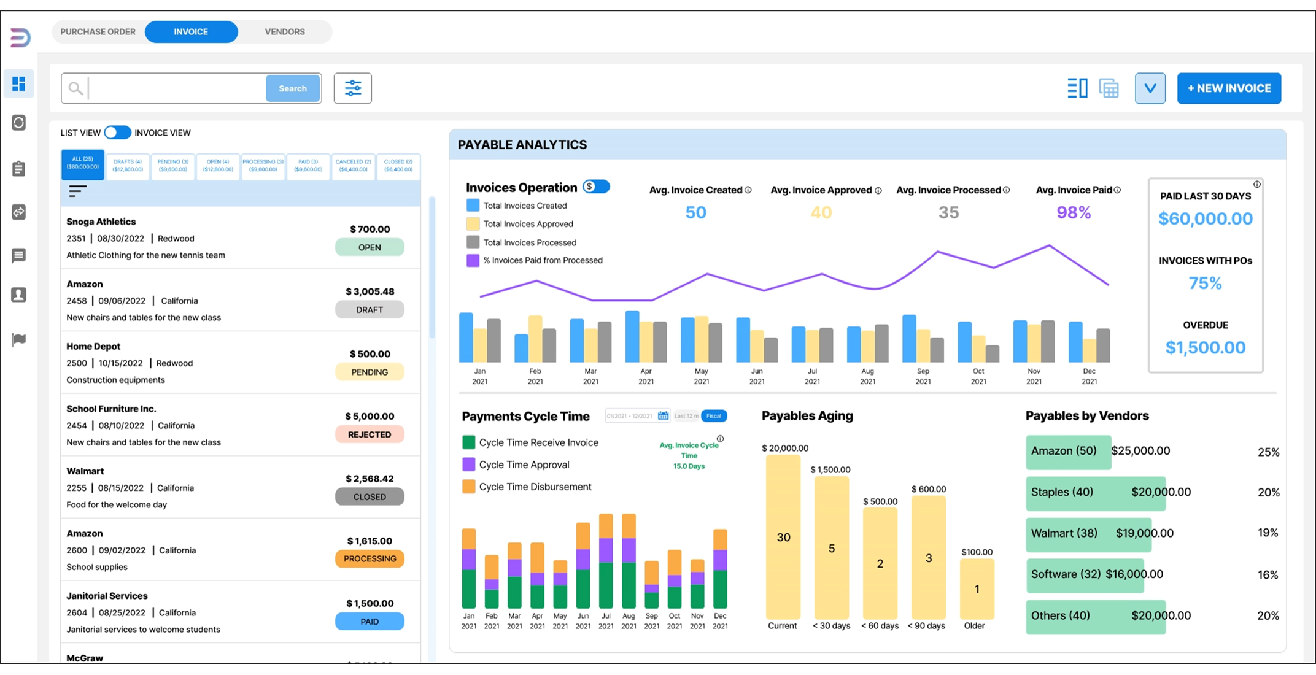Viewport: 1316px width, 675px height.
Task: Switch to the Vendors tab
Action: 285,32
